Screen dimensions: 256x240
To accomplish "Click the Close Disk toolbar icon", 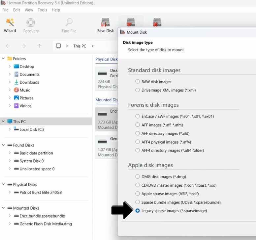I will [x=157, y=22].
